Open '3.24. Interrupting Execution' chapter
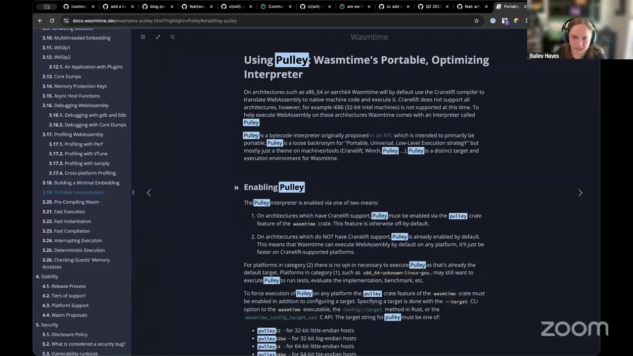 click(x=72, y=241)
